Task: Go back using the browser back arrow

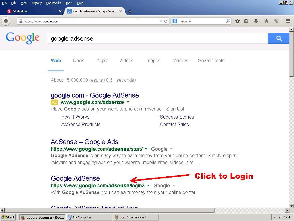Action: click(6, 21)
